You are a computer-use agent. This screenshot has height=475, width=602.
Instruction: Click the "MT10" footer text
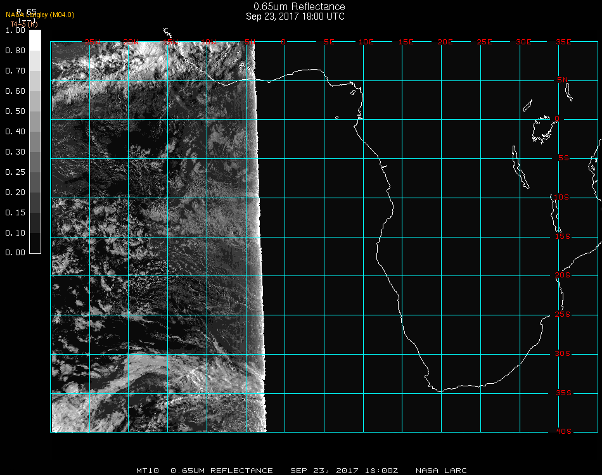coord(148,471)
